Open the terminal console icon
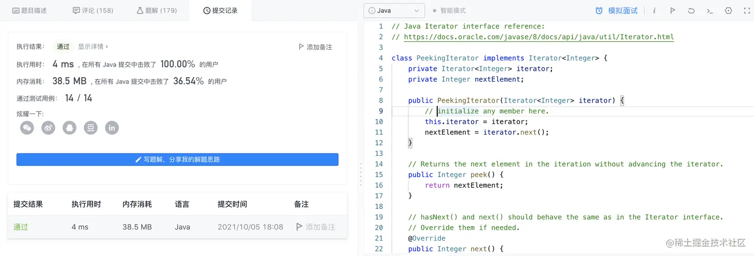754x256 pixels. coord(710,10)
